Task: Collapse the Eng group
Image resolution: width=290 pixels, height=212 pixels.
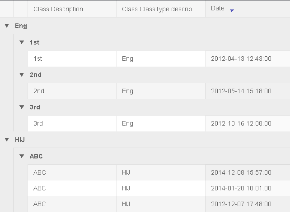Action: click(x=7, y=26)
